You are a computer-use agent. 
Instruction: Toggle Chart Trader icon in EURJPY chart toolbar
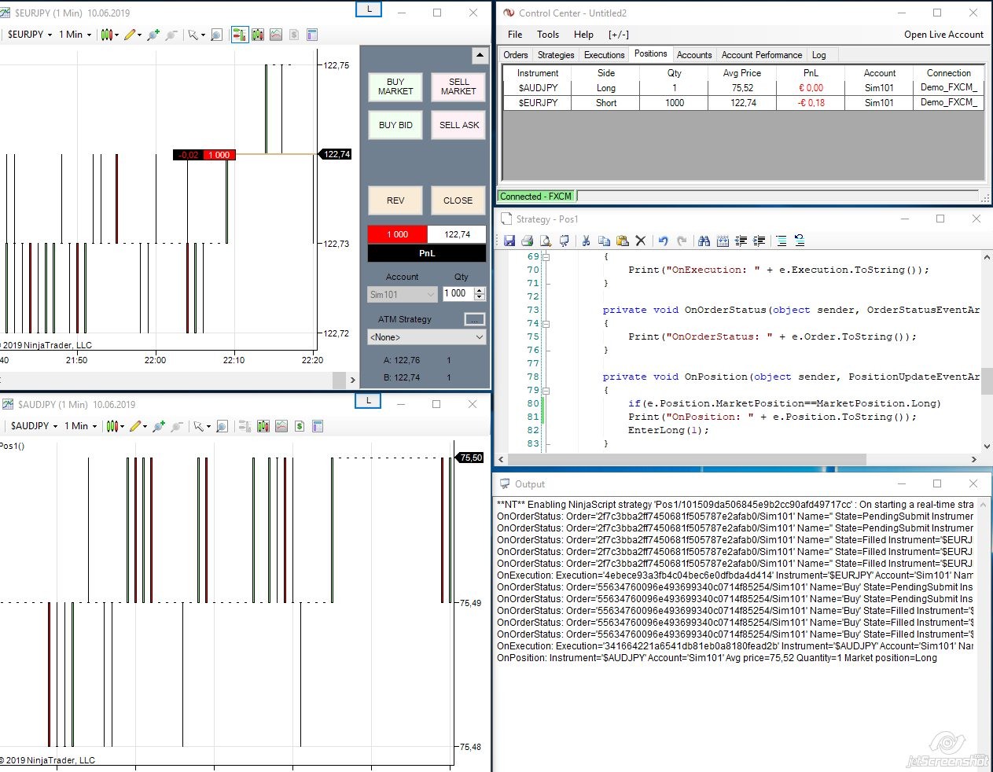click(x=240, y=35)
